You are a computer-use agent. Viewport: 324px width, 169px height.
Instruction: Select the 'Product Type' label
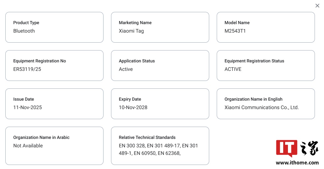tap(26, 23)
